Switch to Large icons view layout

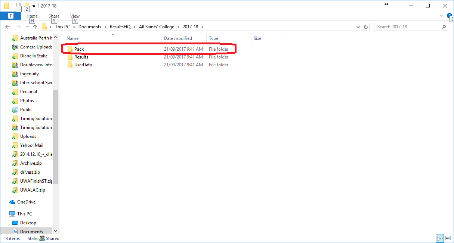coord(448,238)
